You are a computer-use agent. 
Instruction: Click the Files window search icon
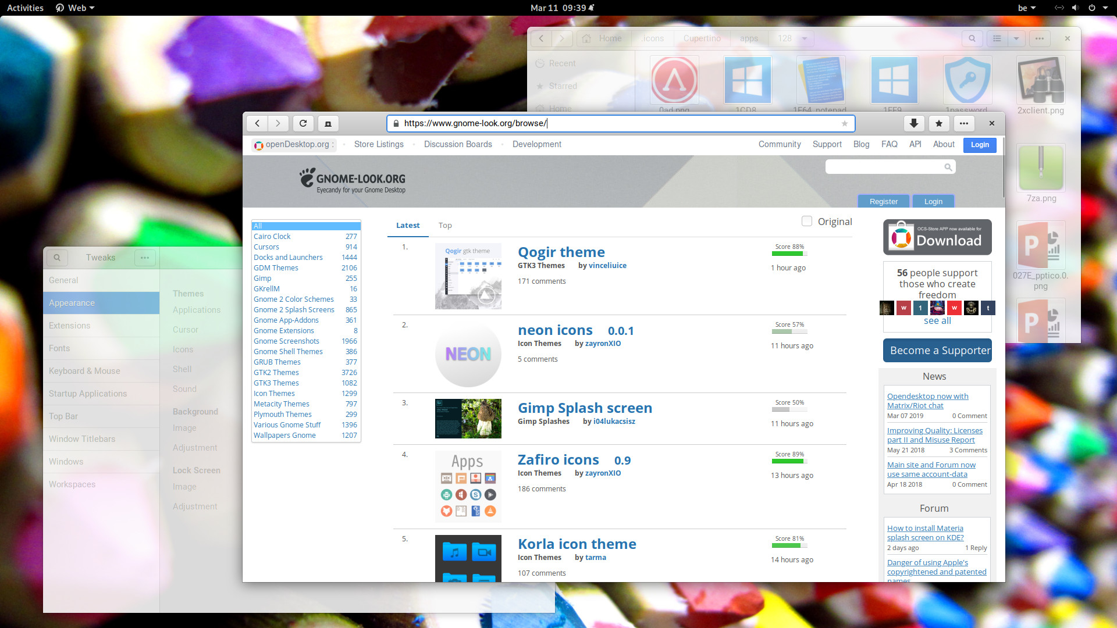972,38
